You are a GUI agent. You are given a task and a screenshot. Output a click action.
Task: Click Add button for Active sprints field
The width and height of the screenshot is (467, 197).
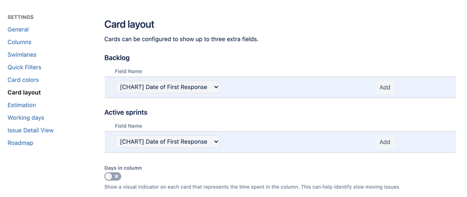click(x=385, y=142)
